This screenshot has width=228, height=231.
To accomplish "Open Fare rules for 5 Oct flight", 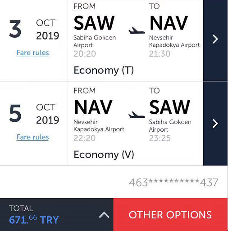I will point(32,137).
